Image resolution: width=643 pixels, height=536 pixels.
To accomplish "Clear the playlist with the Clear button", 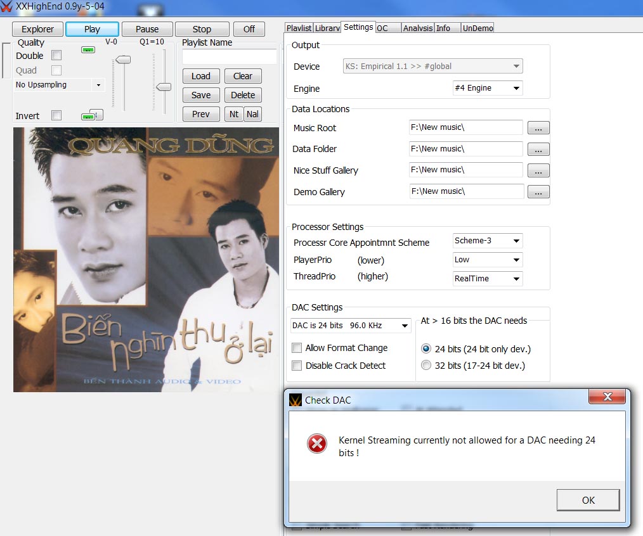I will coord(243,76).
